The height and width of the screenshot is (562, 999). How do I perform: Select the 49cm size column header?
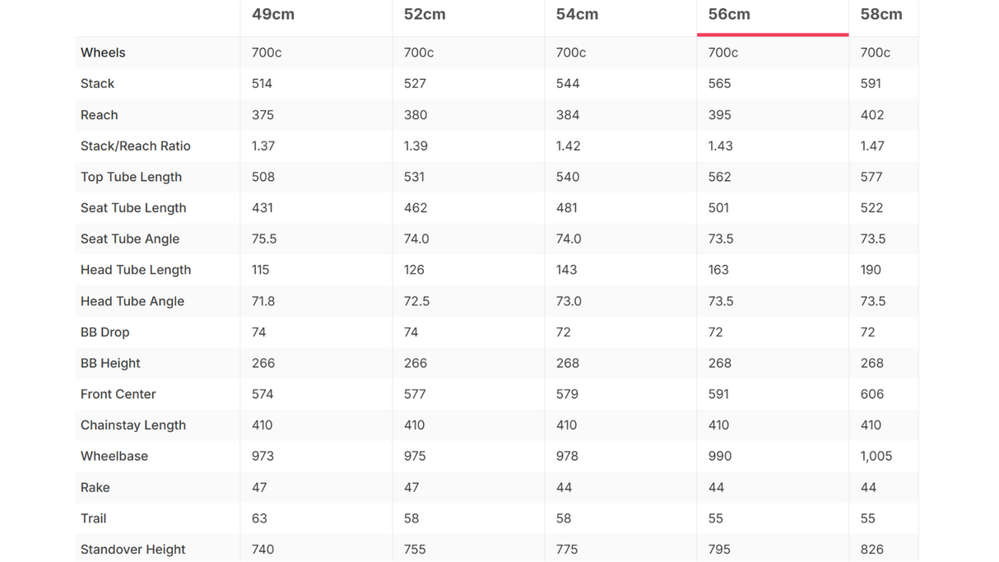pyautogui.click(x=273, y=15)
